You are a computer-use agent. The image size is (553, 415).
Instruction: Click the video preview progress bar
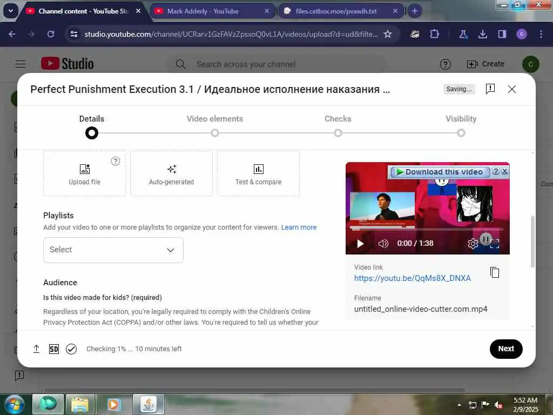428,230
